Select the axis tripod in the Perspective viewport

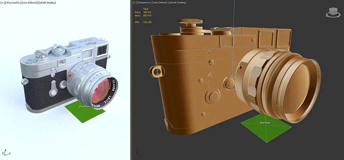(138, 153)
